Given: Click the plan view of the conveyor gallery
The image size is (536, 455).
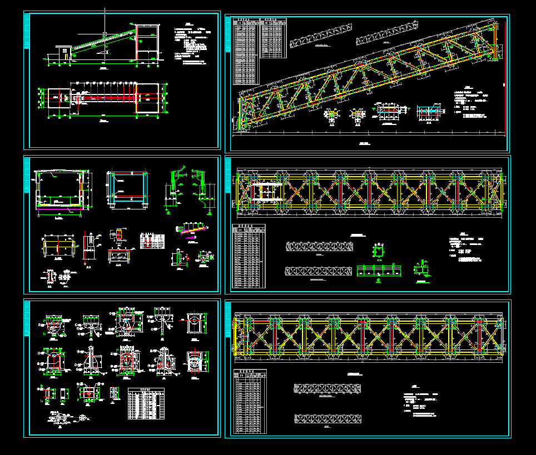Looking at the screenshot, I should [103, 100].
